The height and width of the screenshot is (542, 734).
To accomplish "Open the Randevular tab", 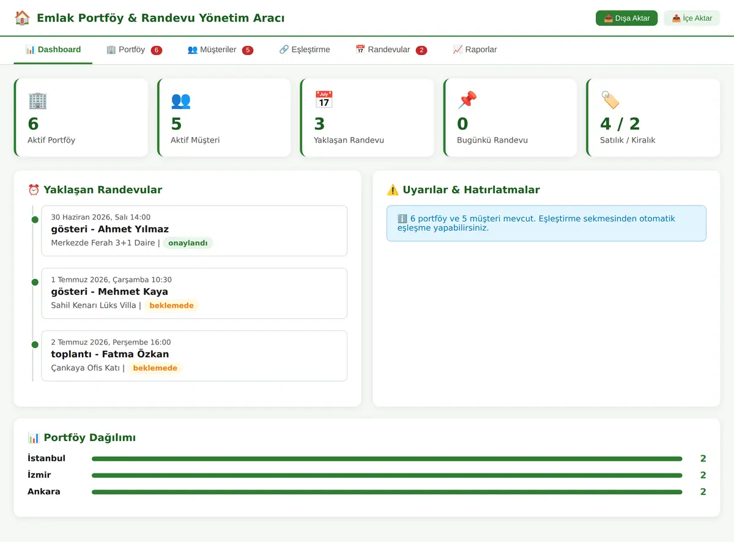I will (391, 50).
